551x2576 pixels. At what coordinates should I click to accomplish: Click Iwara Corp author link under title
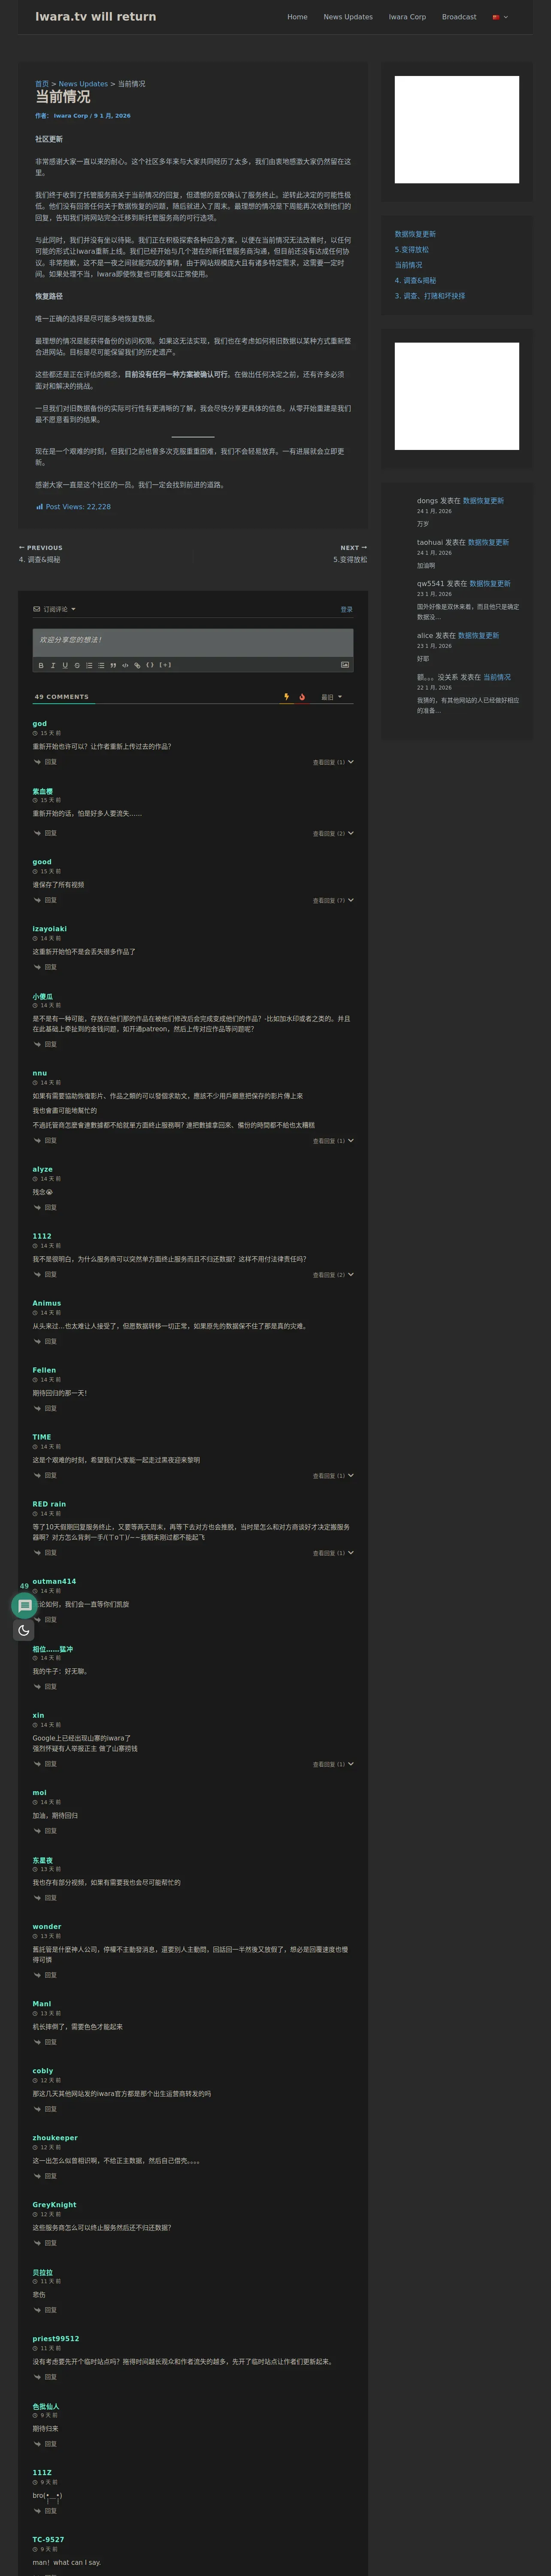(70, 116)
